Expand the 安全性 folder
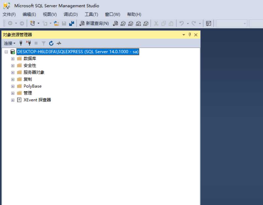Screen dimensions: 263x205 13,66
